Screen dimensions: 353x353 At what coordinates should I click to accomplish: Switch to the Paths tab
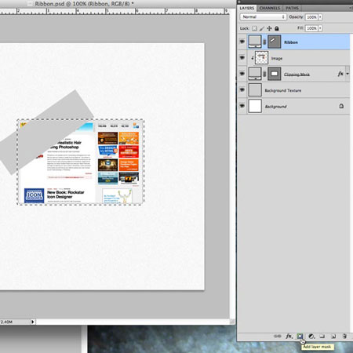(x=292, y=8)
